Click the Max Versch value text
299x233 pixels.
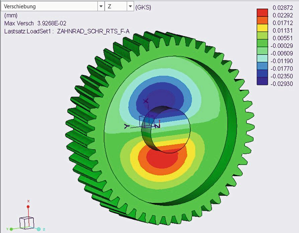tap(52, 23)
